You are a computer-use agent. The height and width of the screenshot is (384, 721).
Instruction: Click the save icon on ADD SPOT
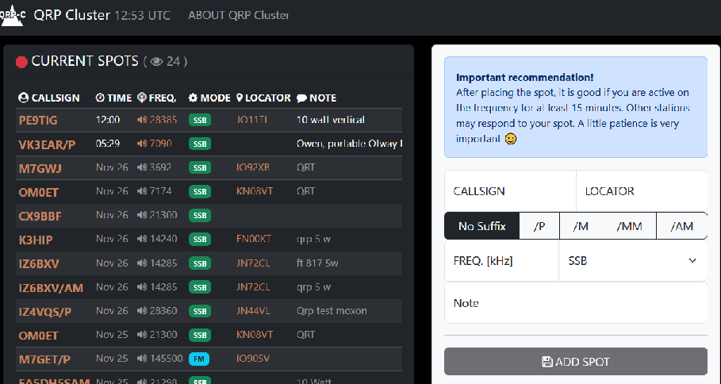547,362
